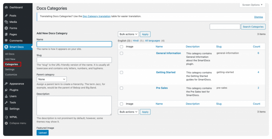
Task: Click the Posts pin icon
Action: [x=6, y=16]
